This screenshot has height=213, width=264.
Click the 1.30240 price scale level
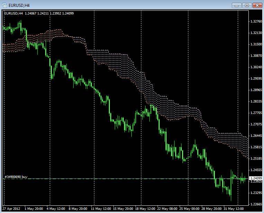point(255,67)
